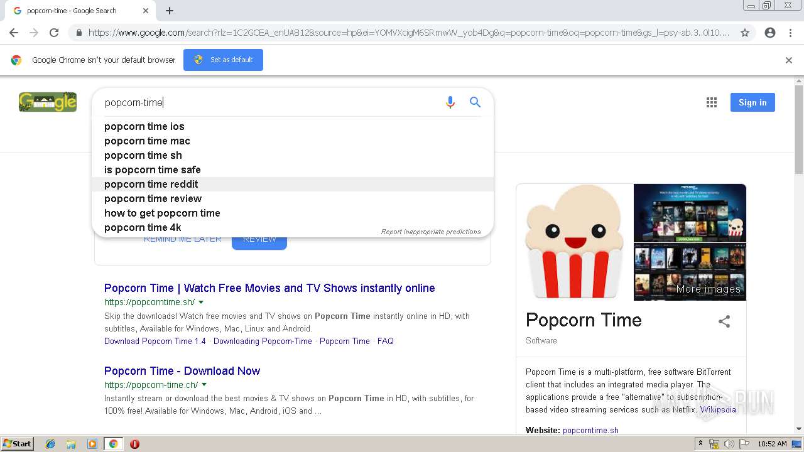Click the browser back arrow
804x452 pixels.
coord(14,33)
